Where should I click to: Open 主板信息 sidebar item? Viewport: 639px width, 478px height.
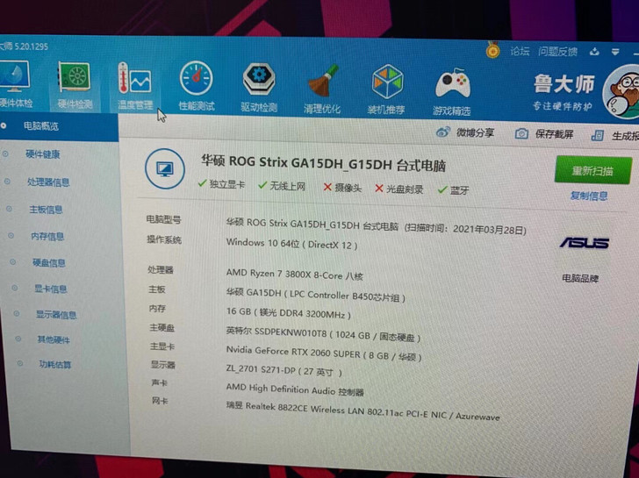pyautogui.click(x=46, y=210)
